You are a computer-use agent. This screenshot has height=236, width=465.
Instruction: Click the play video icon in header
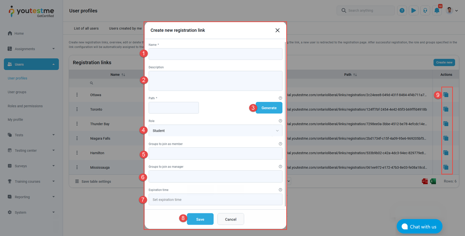413,11
